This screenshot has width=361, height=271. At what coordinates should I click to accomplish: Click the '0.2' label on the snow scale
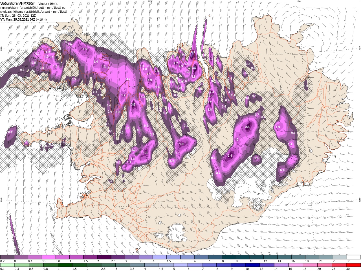[3, 261]
